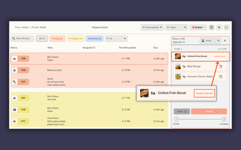241x150 pixels.
Task: Expand the History dropdown
Action: point(176,27)
